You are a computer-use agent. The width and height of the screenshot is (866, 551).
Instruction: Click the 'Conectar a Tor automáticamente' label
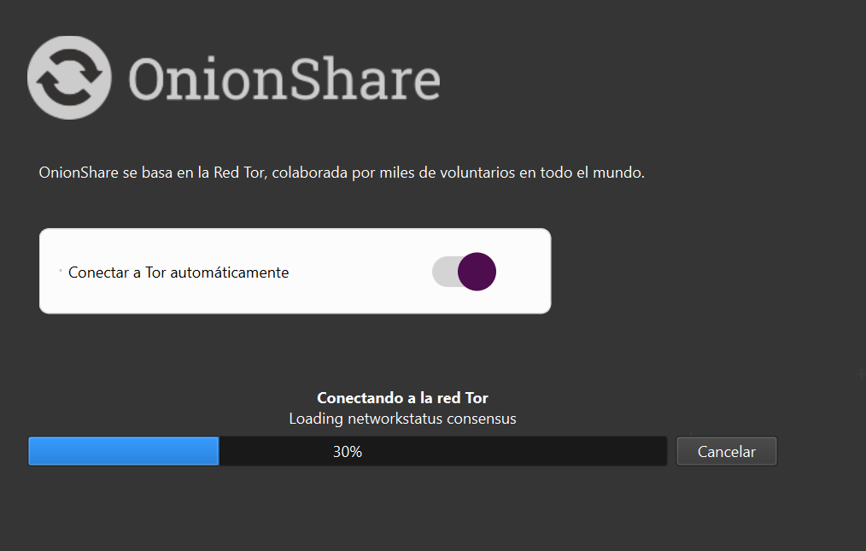pos(178,273)
